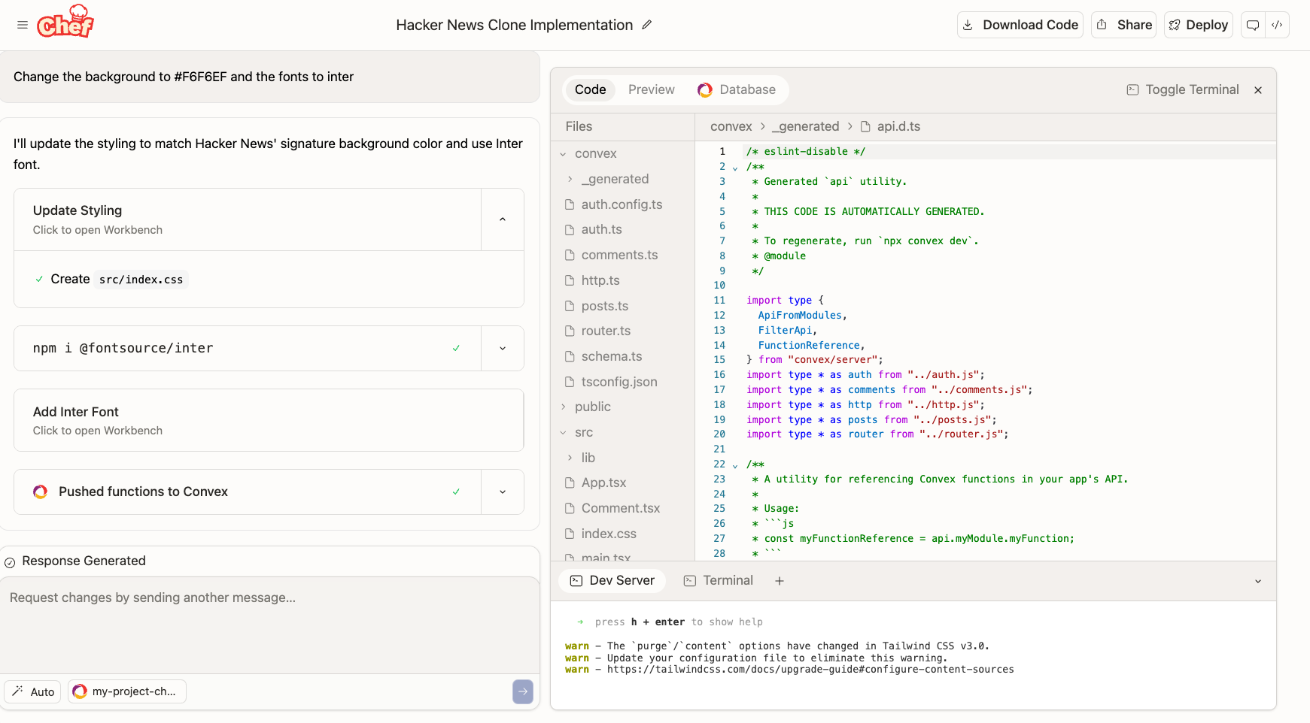Click the chat panel icon in header

[1253, 25]
